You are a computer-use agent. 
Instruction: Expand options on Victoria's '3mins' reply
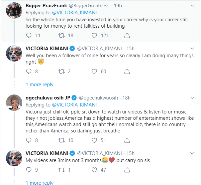[x=192, y=153]
